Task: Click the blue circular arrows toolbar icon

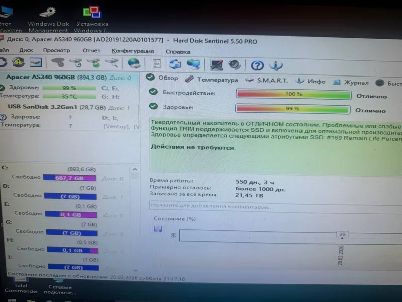Action: click(175, 64)
